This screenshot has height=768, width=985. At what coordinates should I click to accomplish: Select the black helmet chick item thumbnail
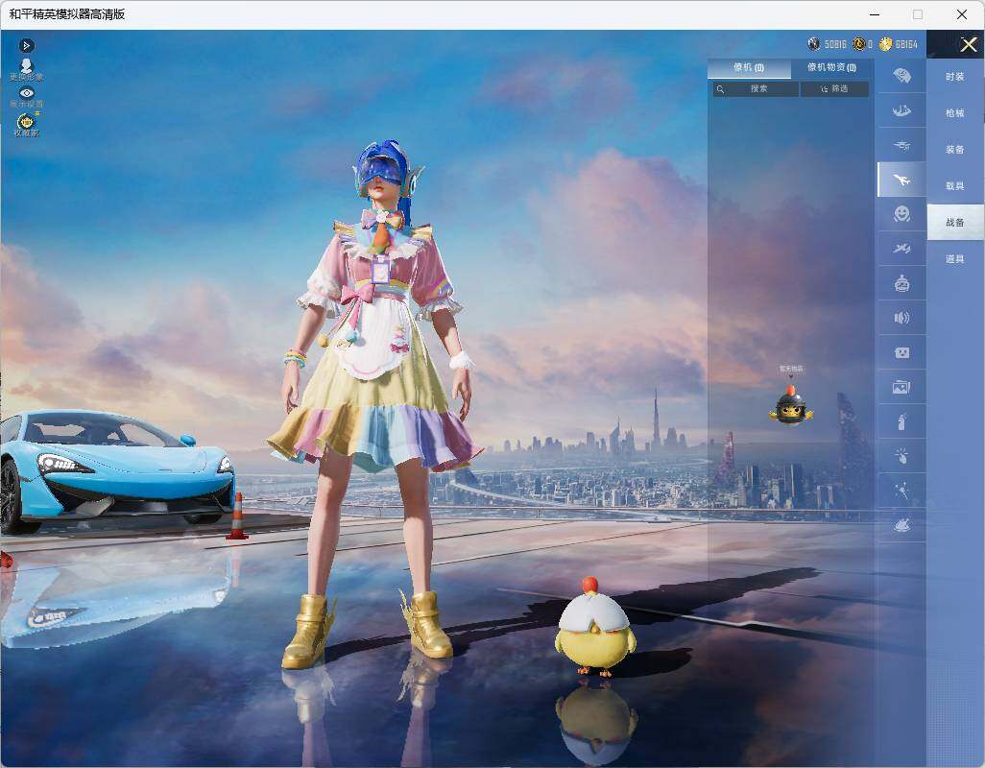791,405
